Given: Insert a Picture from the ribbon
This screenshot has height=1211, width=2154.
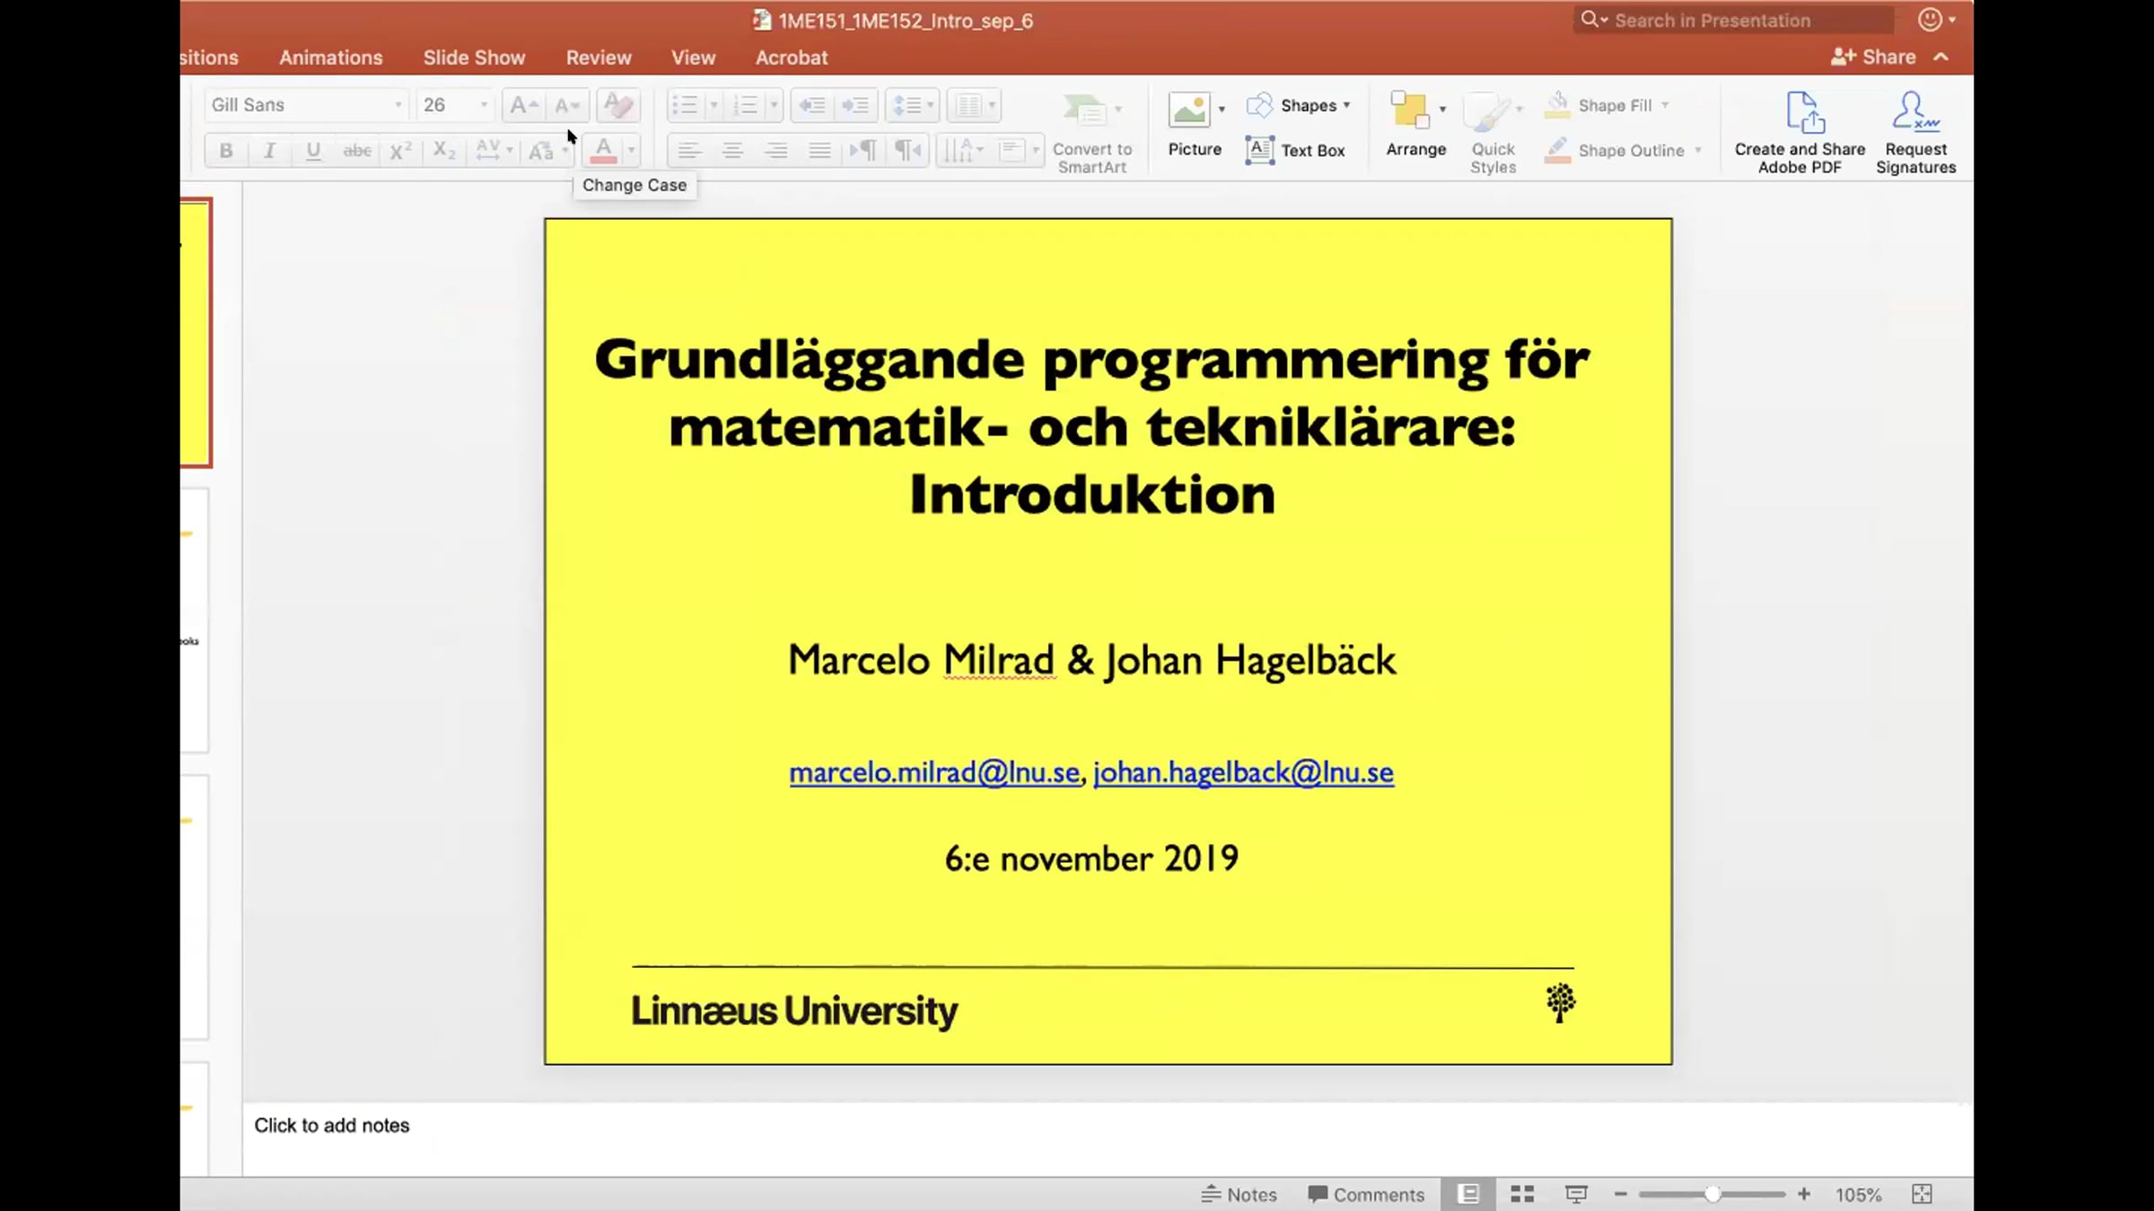Looking at the screenshot, I should [x=1194, y=126].
